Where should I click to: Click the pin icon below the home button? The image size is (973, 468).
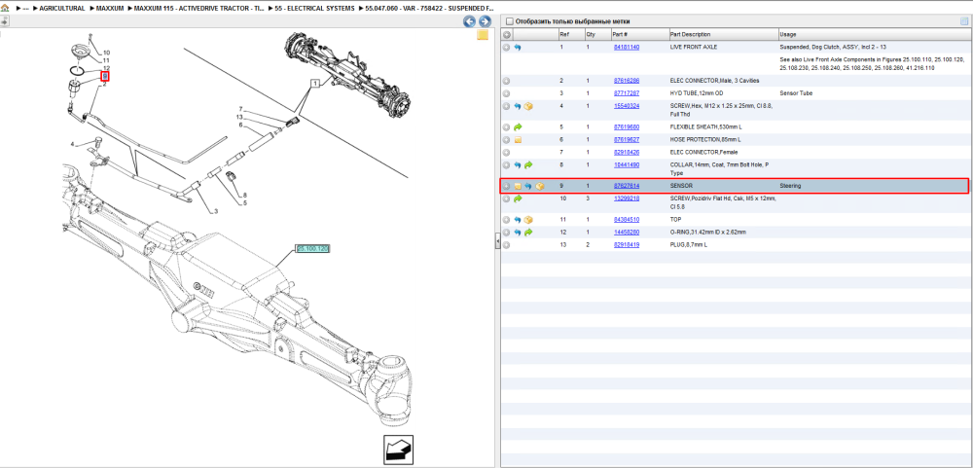(x=4, y=21)
